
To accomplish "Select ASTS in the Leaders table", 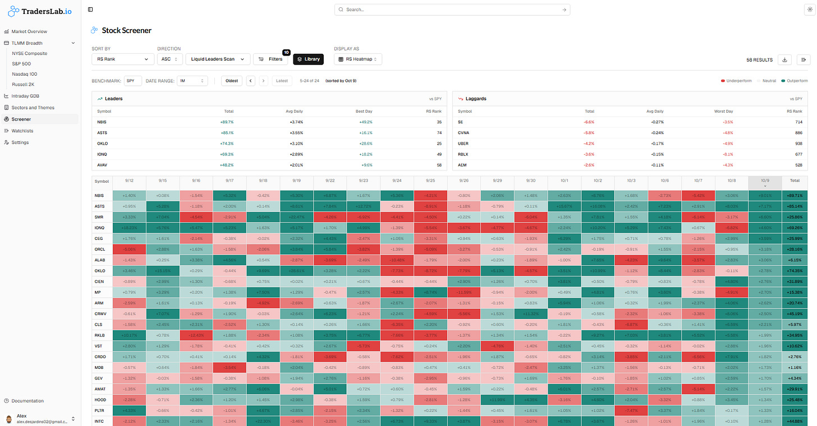I will 101,132.
